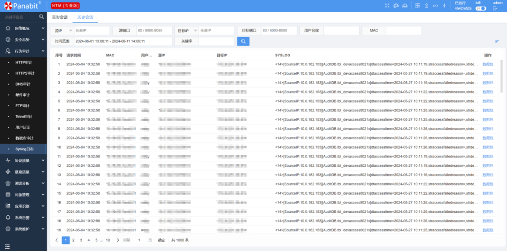Expand 溯源分析 using its chevron

point(43,183)
